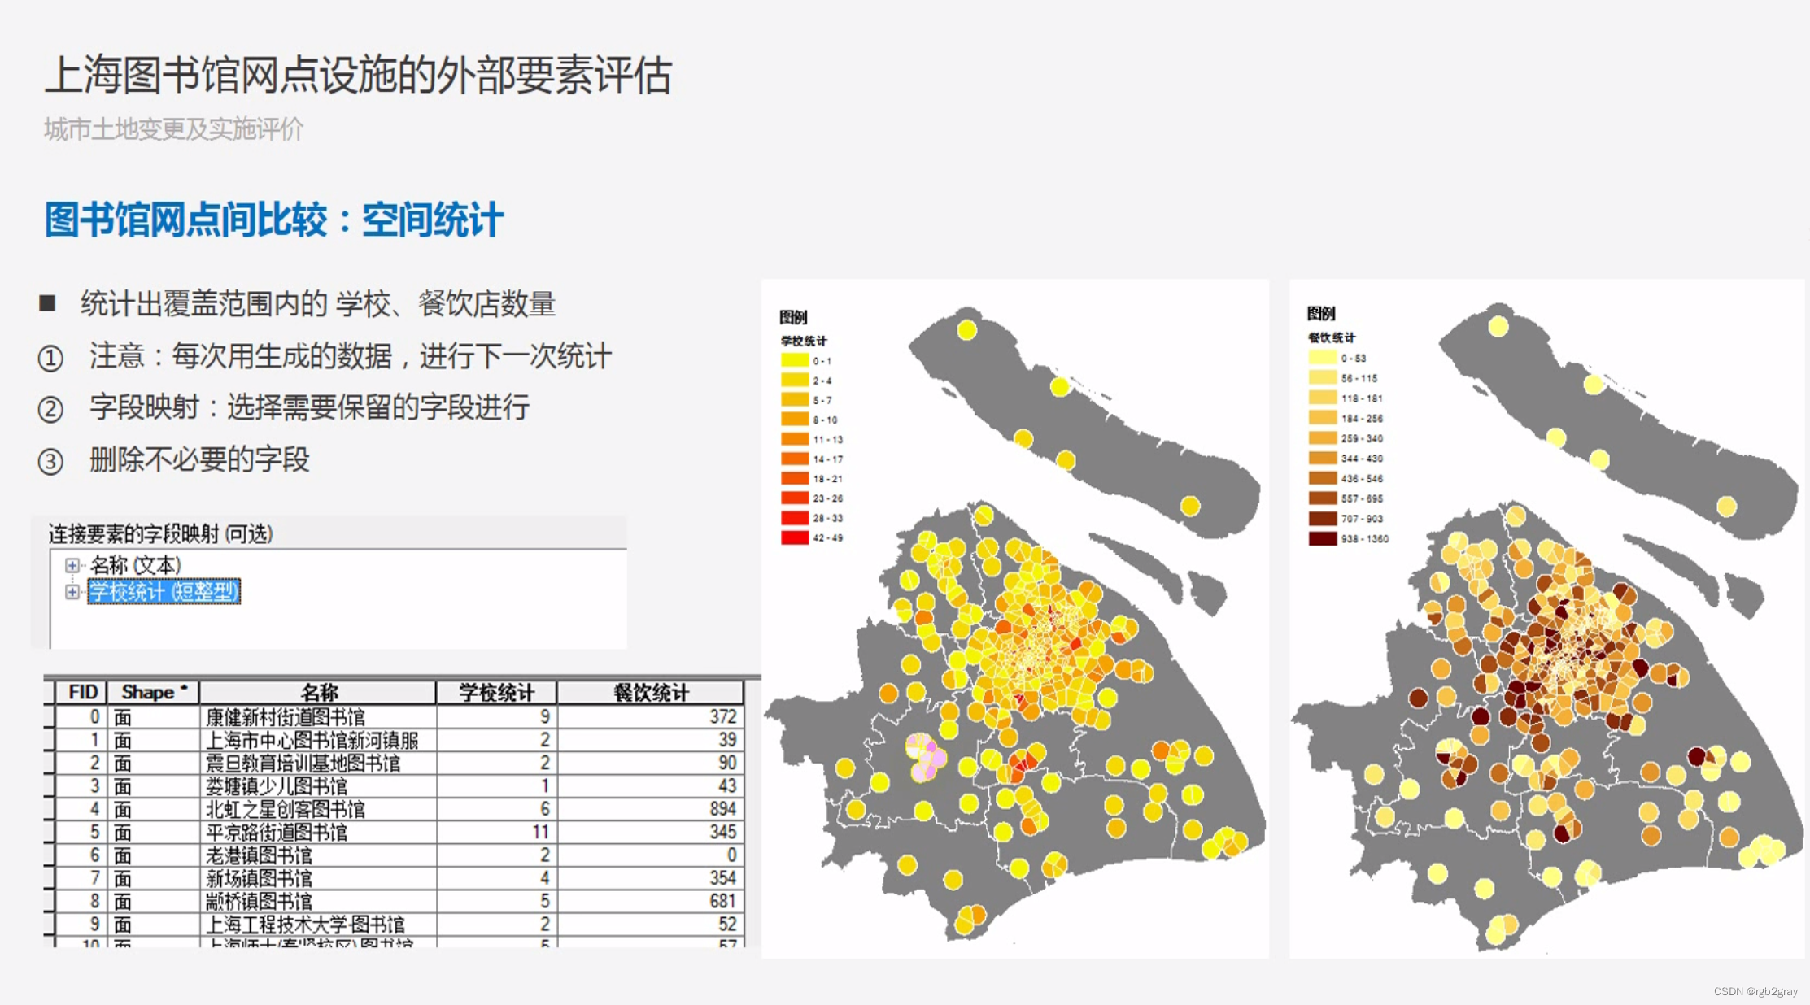Click the 8 - 10 school legend swatch
This screenshot has width=1810, height=1005.
[x=795, y=420]
